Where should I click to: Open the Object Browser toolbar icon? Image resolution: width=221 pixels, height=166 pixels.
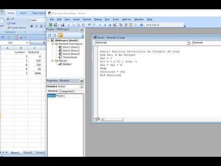(x=131, y=25)
